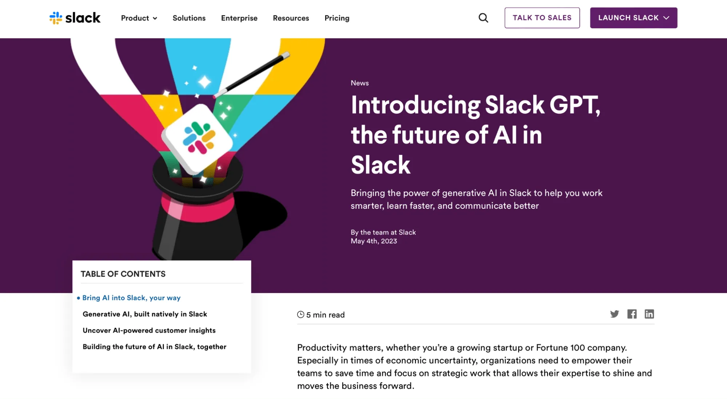The width and height of the screenshot is (727, 399).
Task: Jump to Bring AI into Slack, your way
Action: click(x=131, y=298)
